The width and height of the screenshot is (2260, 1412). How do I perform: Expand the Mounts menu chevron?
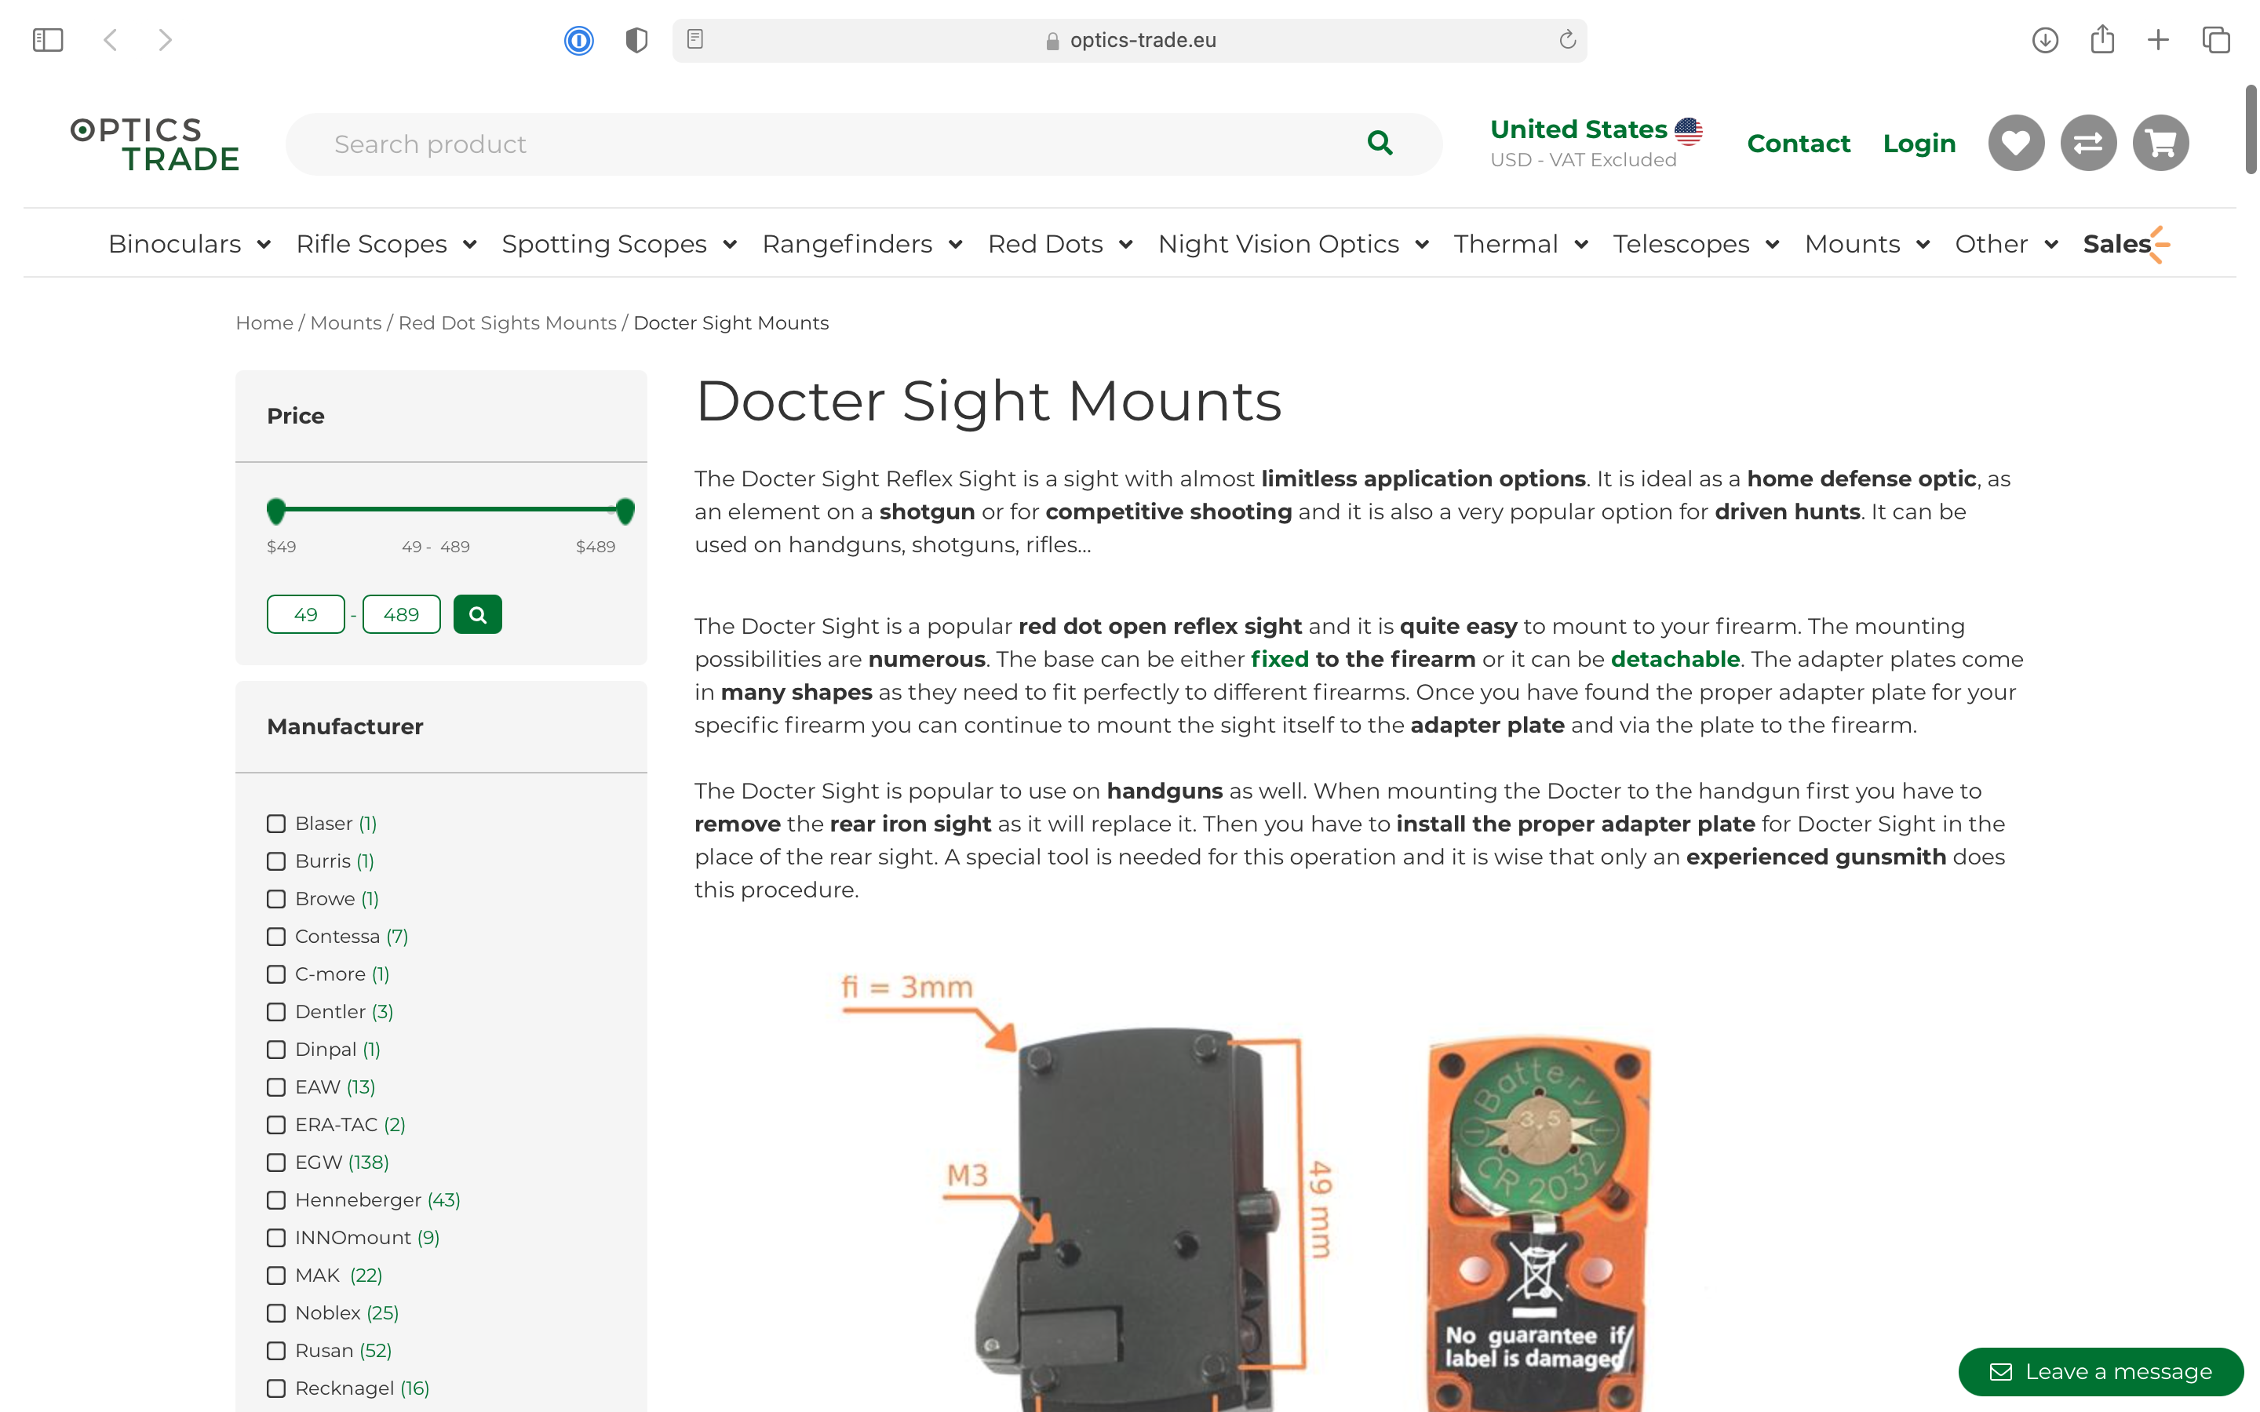[x=1923, y=245]
